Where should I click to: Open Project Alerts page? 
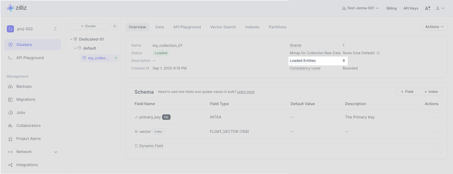tap(28, 139)
